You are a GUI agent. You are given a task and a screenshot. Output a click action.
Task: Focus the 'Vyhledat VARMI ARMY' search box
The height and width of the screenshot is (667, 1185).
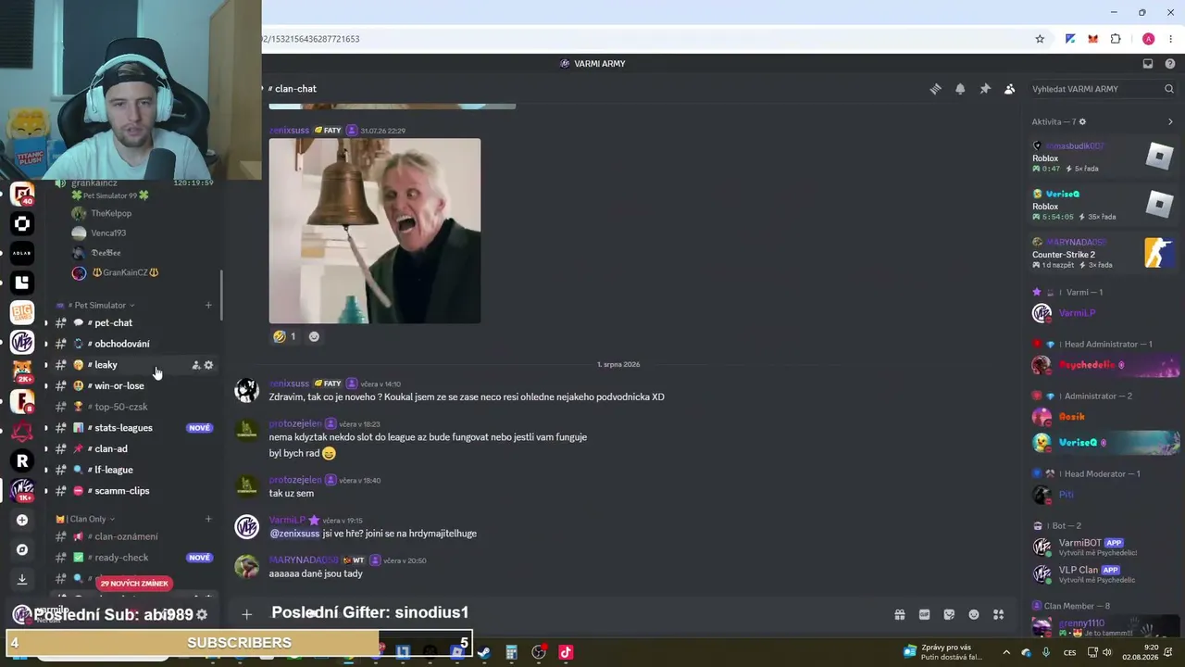1103,89
